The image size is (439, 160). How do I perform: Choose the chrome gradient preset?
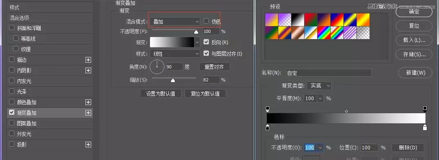tap(311, 33)
